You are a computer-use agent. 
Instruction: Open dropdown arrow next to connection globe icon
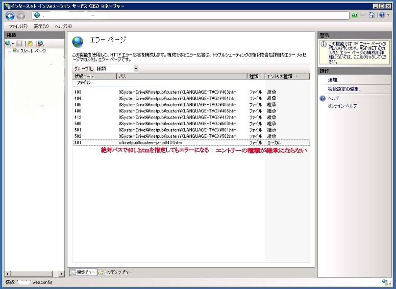coord(13,44)
